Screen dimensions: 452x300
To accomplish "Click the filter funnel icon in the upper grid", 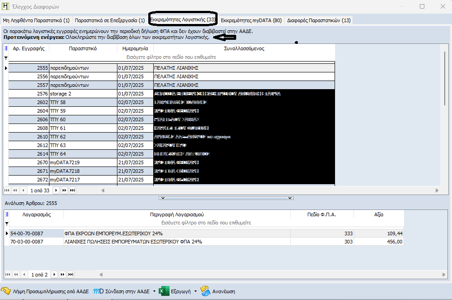I will point(6,58).
